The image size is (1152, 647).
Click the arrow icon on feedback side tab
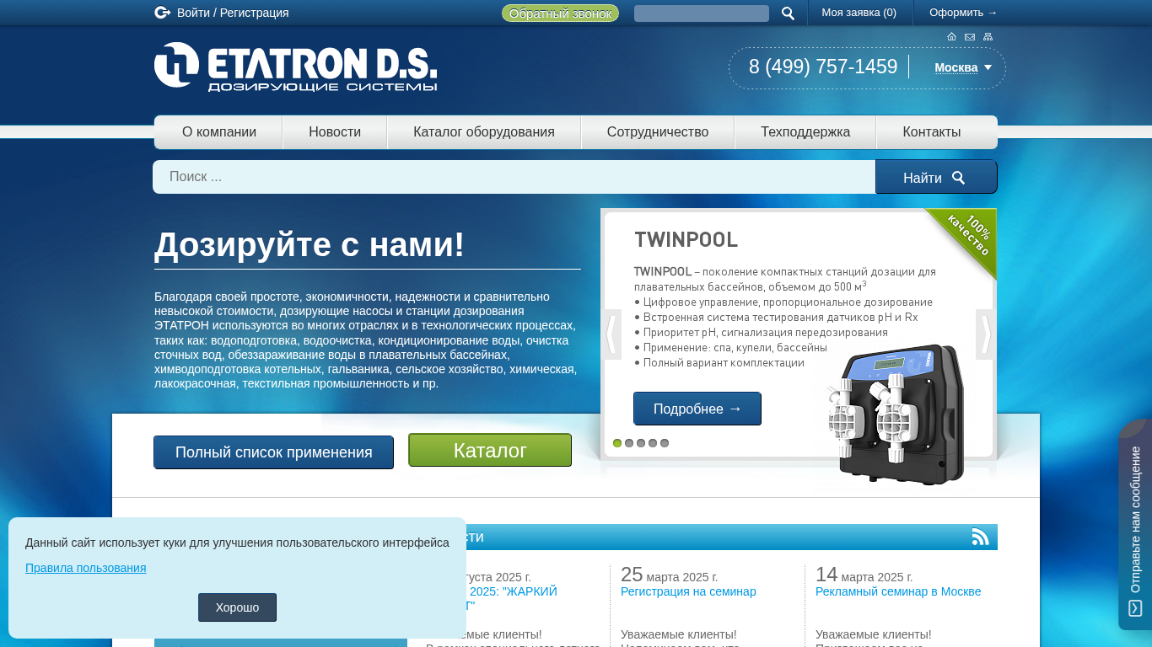(1135, 608)
